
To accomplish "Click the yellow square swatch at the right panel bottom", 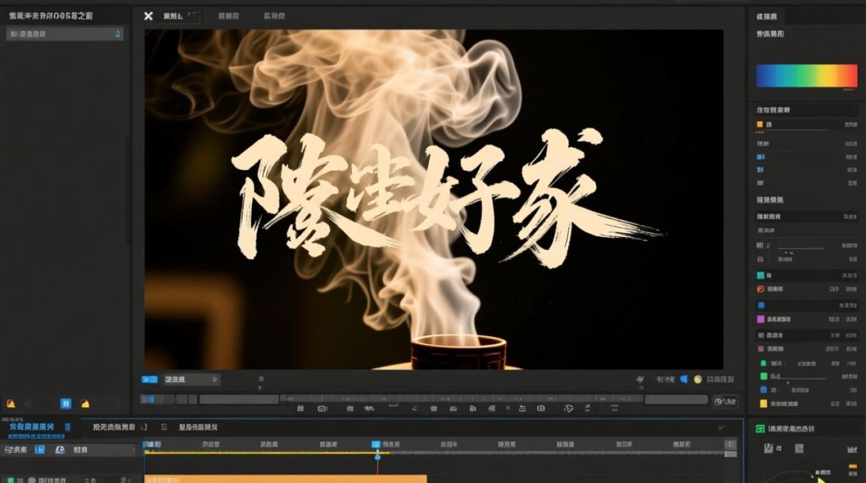I will coord(764,404).
